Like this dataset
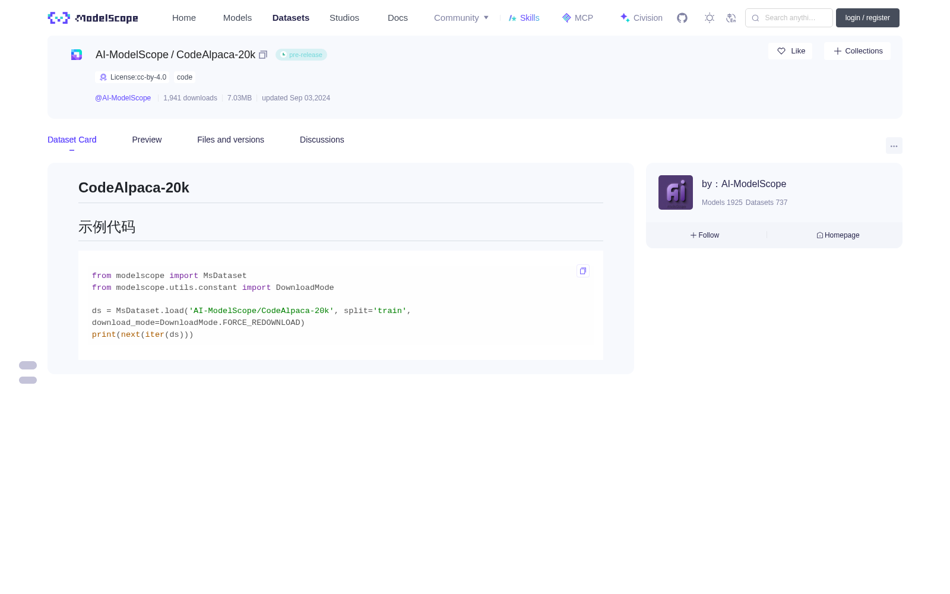 (790, 51)
